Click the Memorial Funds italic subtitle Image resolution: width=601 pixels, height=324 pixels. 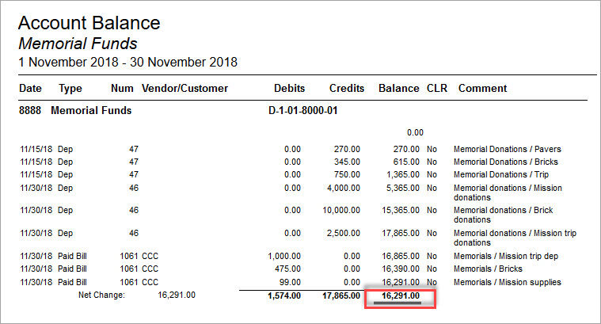(x=78, y=44)
